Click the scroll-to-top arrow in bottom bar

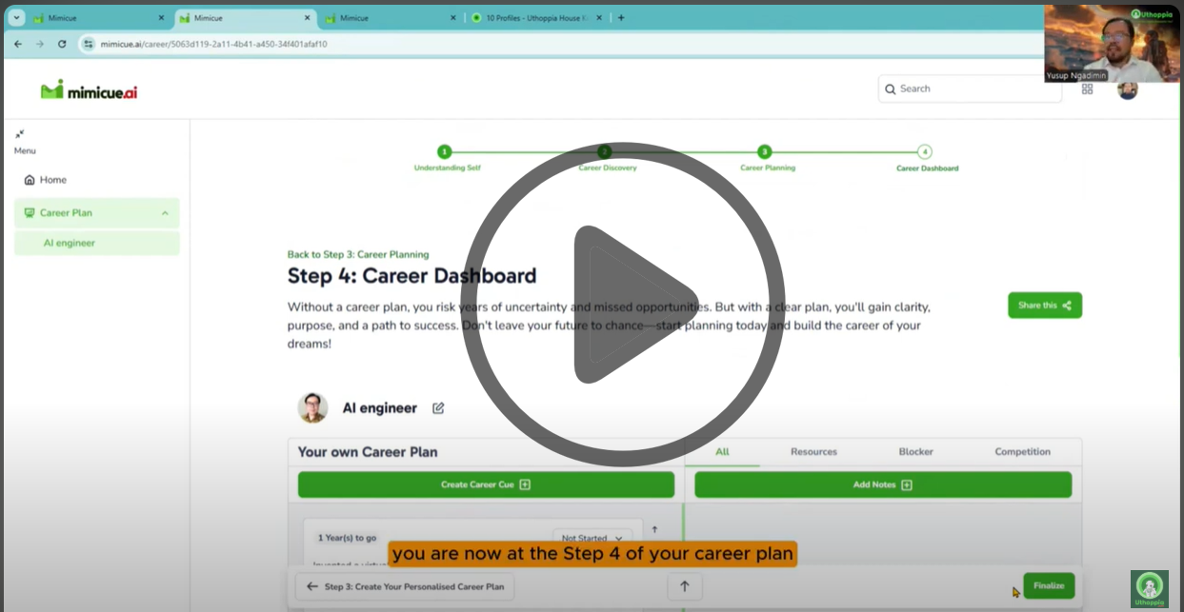pos(684,586)
